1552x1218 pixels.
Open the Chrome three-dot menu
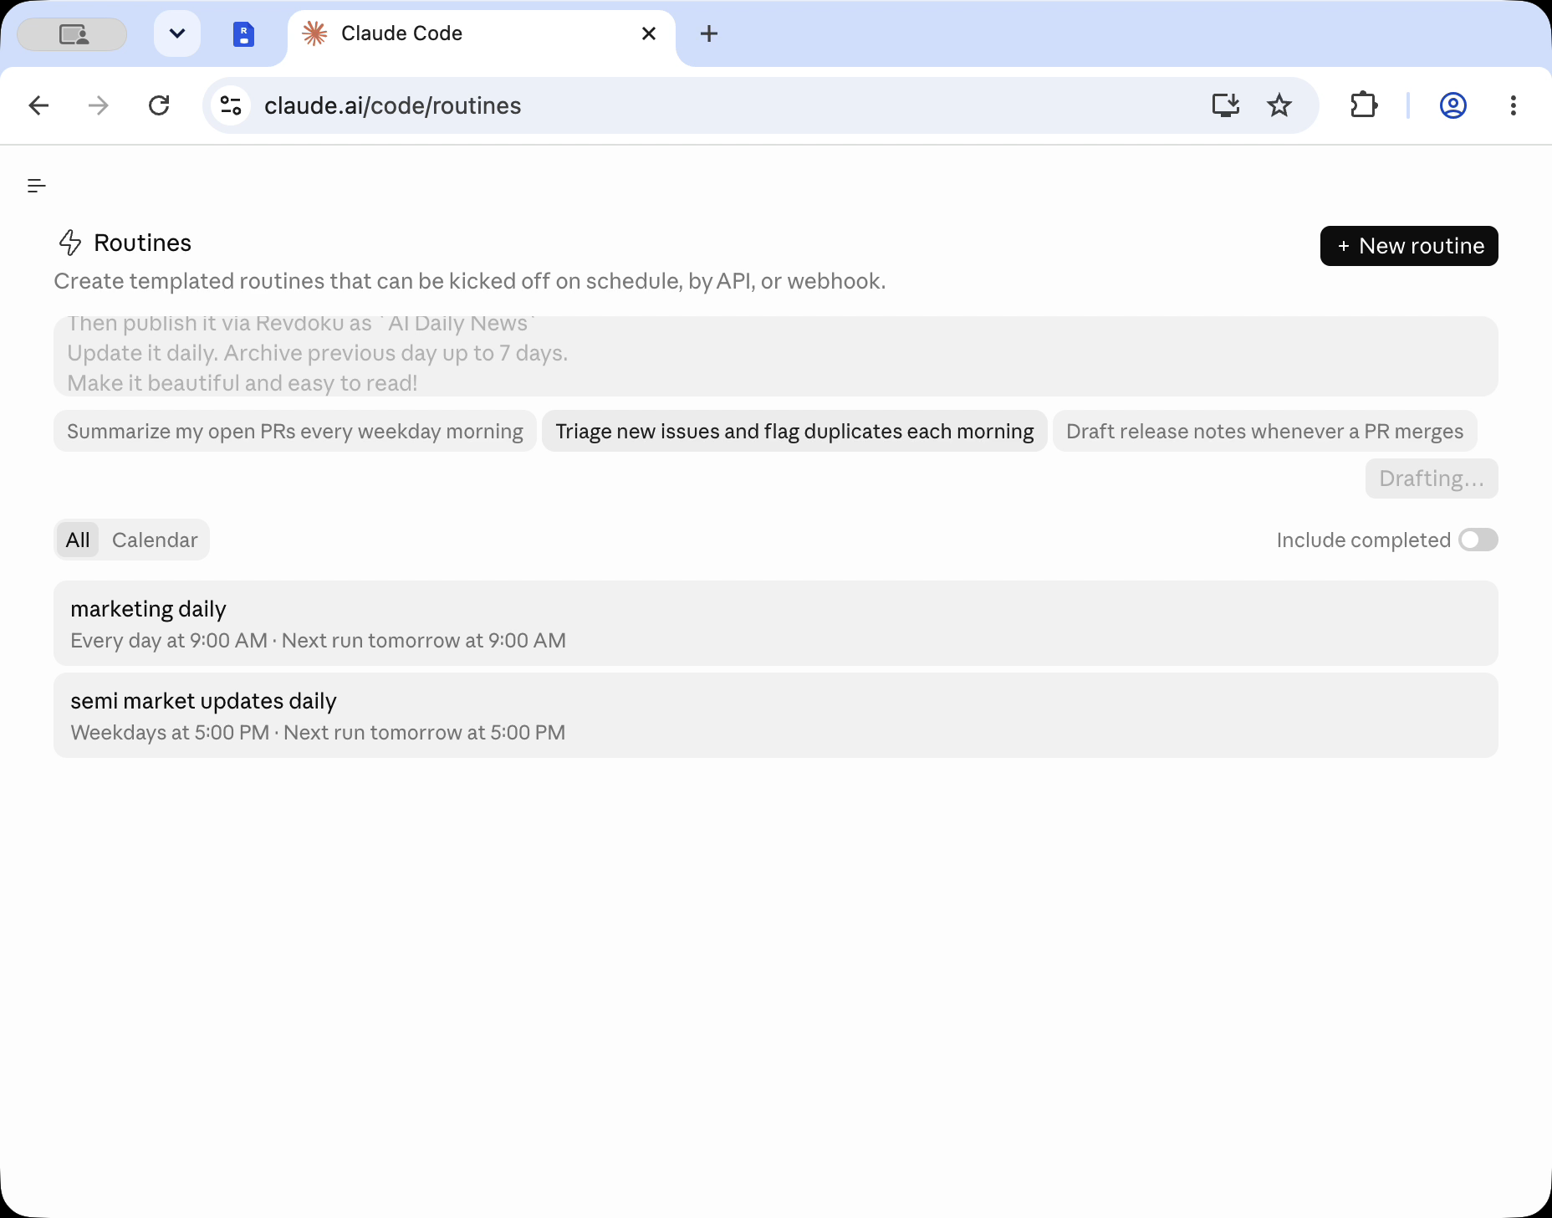(1514, 105)
